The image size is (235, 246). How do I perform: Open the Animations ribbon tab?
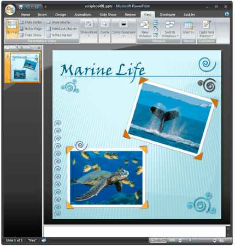(x=83, y=15)
